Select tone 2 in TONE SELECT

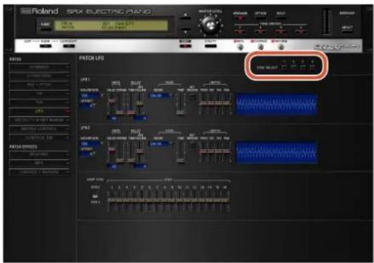(293, 67)
